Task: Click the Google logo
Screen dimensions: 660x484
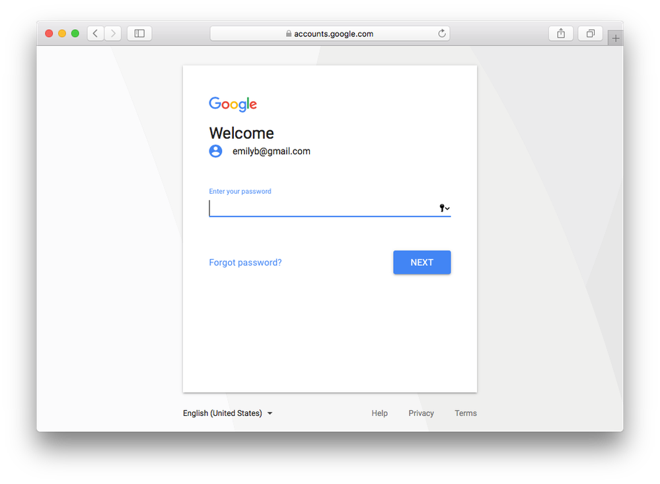Action: 233,104
